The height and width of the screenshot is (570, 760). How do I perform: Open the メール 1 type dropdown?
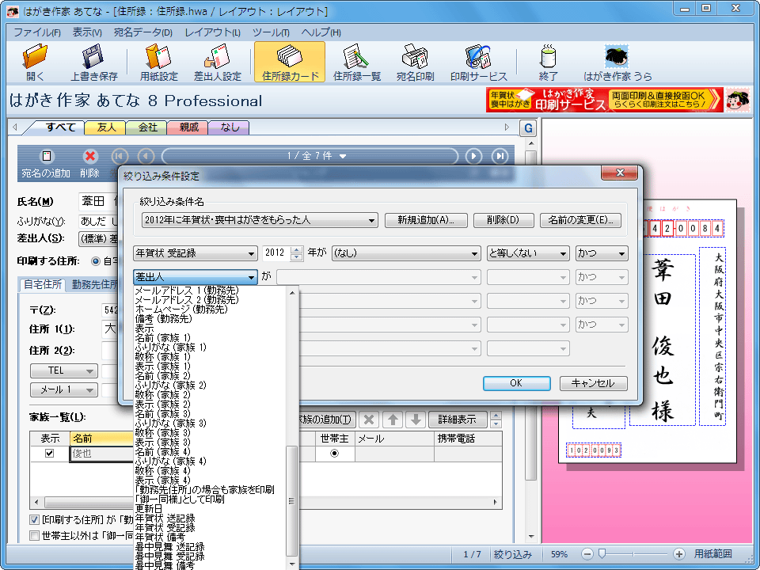(x=64, y=389)
